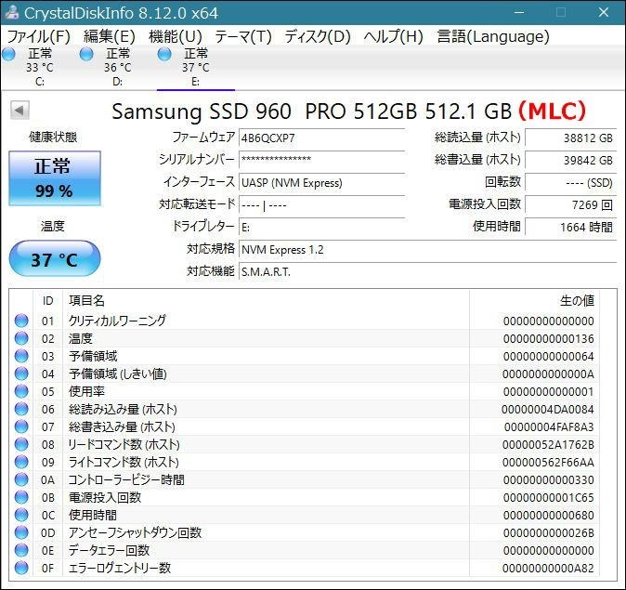Click status orb of attribute 09 ライトコマンド数

point(21,462)
